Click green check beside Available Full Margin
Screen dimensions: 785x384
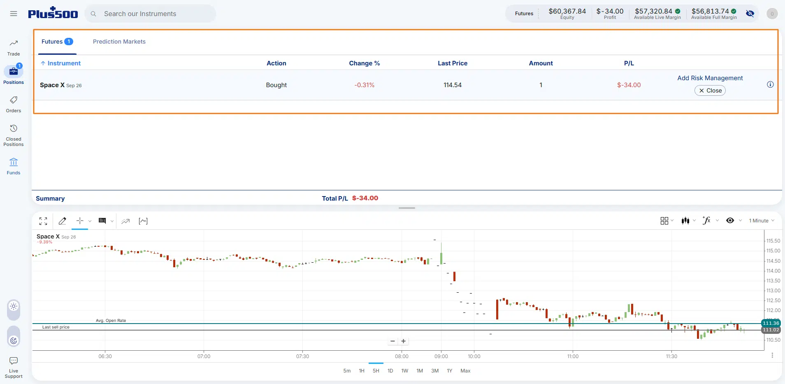point(734,11)
